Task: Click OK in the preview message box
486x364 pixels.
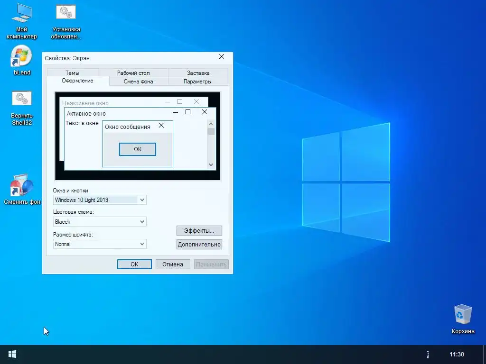Action: click(x=137, y=149)
